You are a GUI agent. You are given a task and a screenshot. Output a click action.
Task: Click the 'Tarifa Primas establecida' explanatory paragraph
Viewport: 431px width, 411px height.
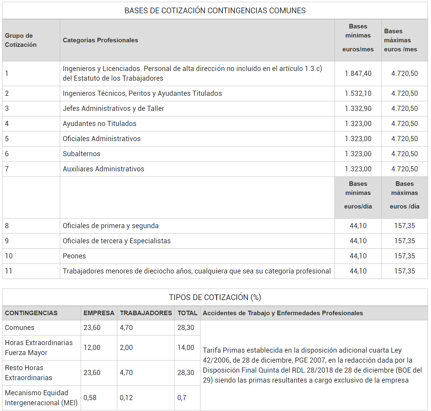point(312,365)
